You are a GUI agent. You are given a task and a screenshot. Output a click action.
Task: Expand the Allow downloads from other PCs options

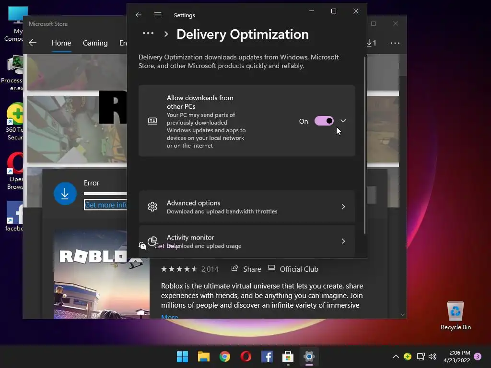coord(343,121)
